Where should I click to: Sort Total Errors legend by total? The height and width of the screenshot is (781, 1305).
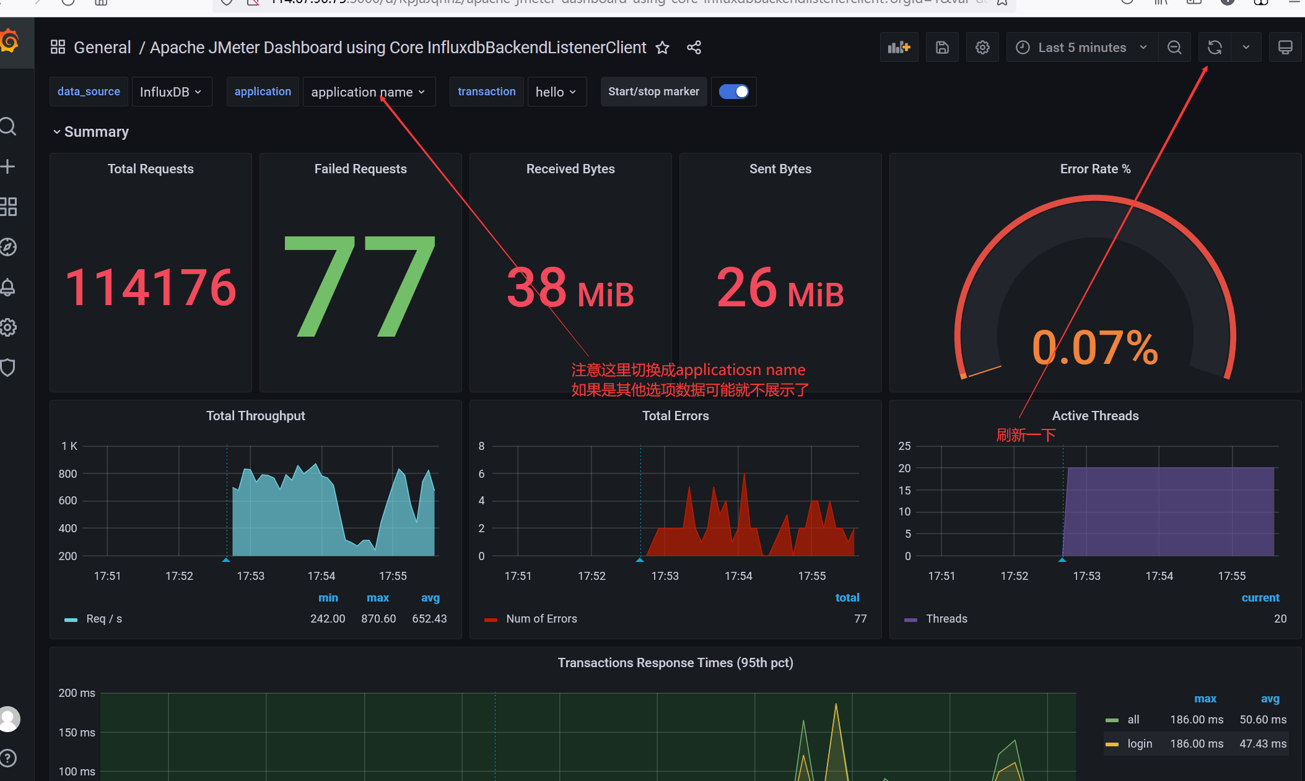click(x=847, y=598)
